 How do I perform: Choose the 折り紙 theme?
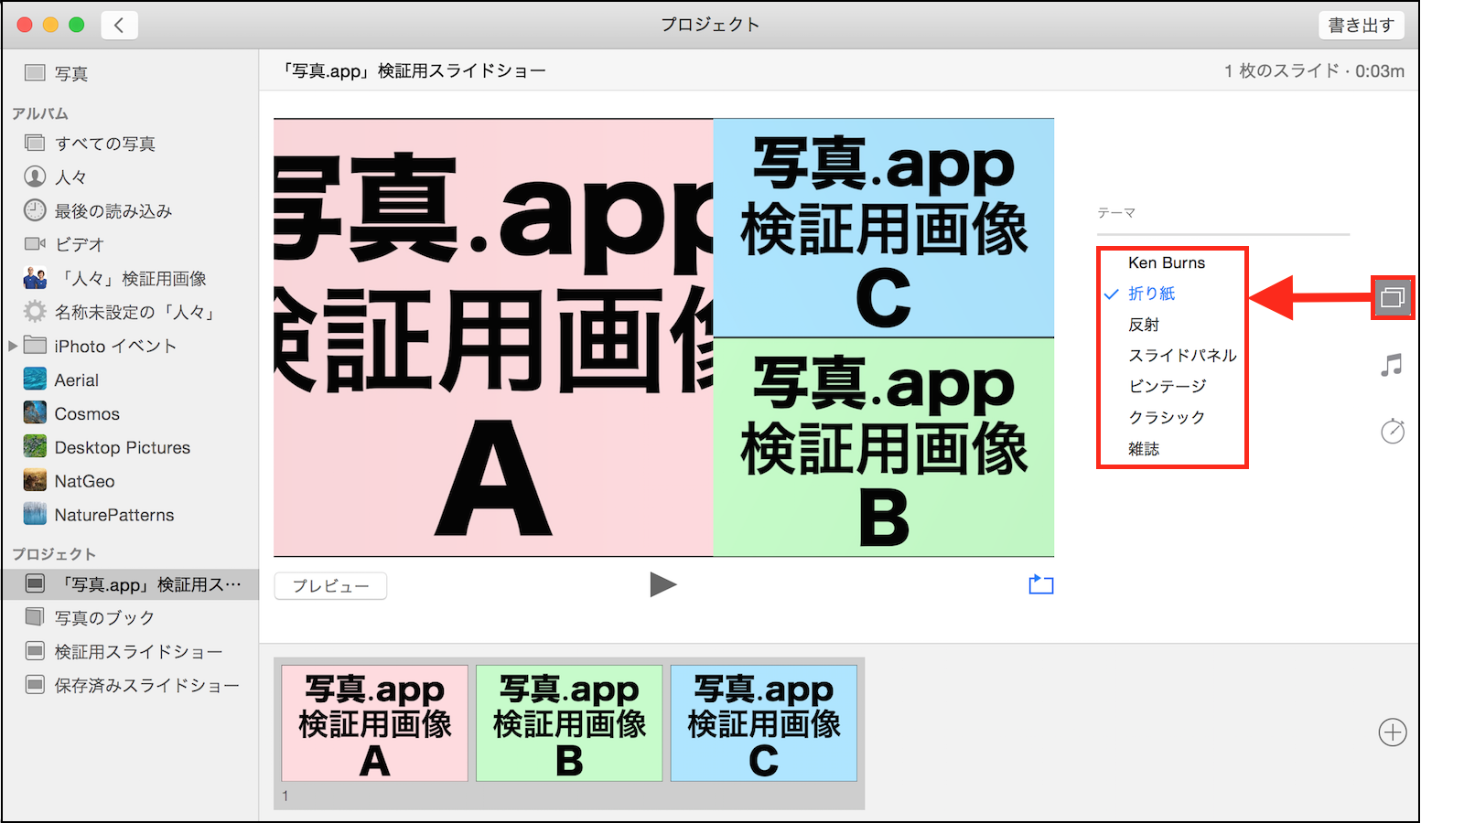coord(1151,294)
